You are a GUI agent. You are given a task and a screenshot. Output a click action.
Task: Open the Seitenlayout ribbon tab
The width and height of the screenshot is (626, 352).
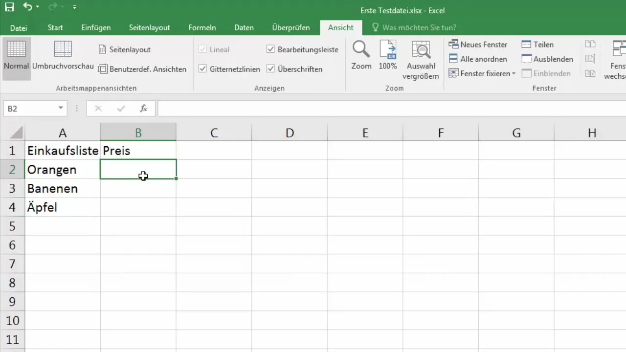150,28
